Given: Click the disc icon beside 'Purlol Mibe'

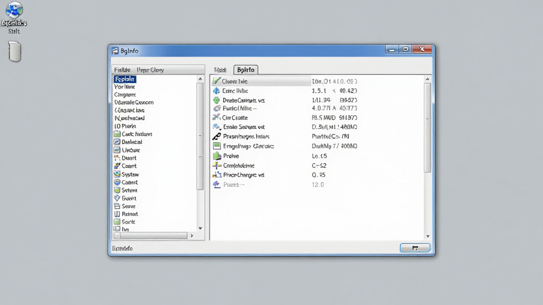Looking at the screenshot, I should (217, 108).
